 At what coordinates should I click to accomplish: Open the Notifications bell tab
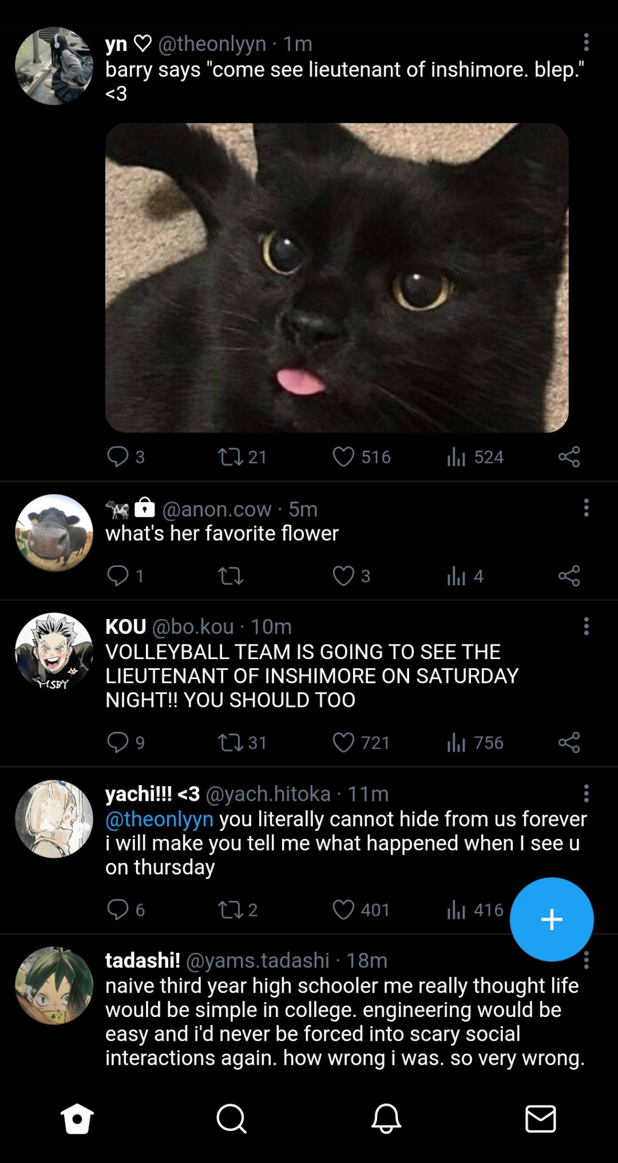coord(386,1118)
